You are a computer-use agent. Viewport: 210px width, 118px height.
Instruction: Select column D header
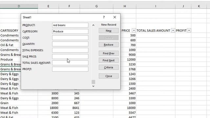pyautogui.click(x=19, y=6)
